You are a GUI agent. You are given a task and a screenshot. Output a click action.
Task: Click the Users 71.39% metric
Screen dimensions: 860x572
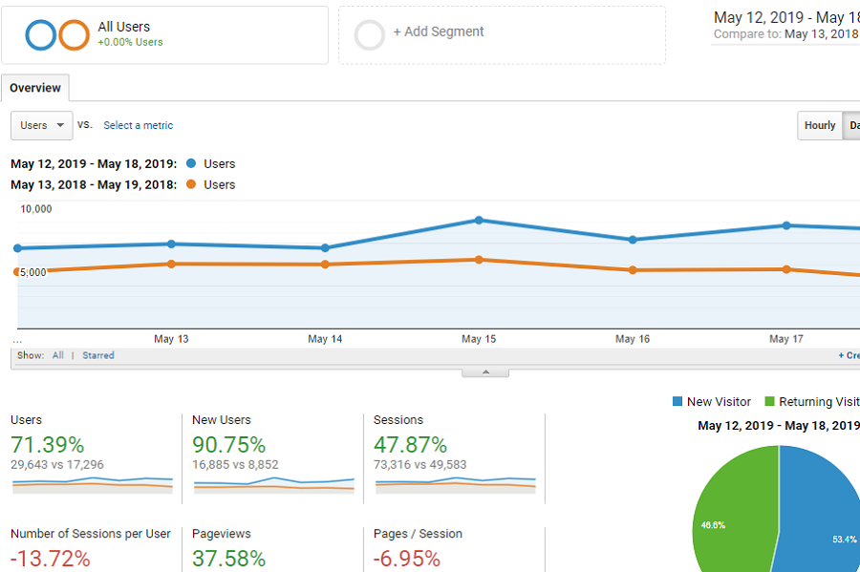pyautogui.click(x=47, y=444)
